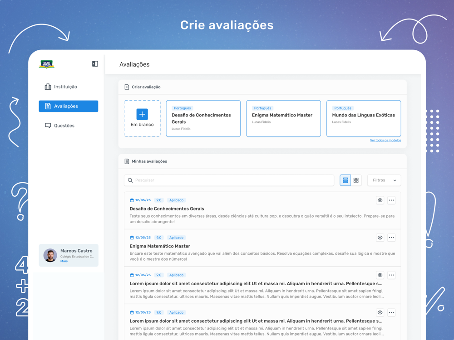Viewport: 454px width, 340px height.
Task: Click the Aplicado tag on Enigma Matemático Master
Action: pos(176,238)
